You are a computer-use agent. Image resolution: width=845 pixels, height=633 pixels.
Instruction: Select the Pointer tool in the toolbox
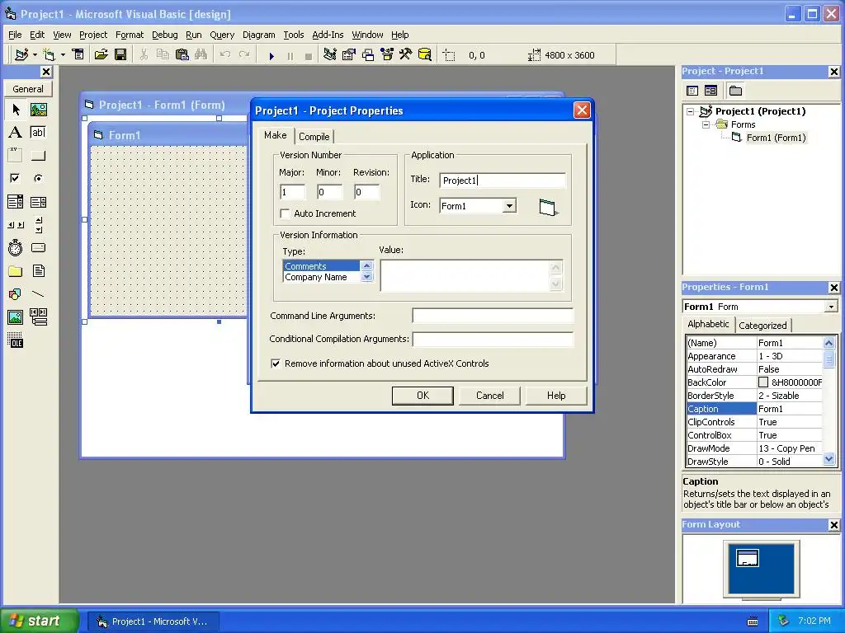(x=16, y=110)
